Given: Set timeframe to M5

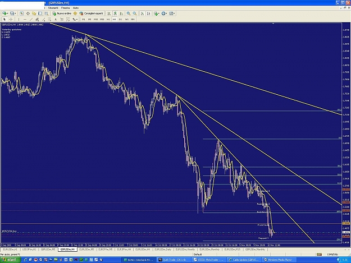Looking at the screenshot, I should (x=89, y=20).
